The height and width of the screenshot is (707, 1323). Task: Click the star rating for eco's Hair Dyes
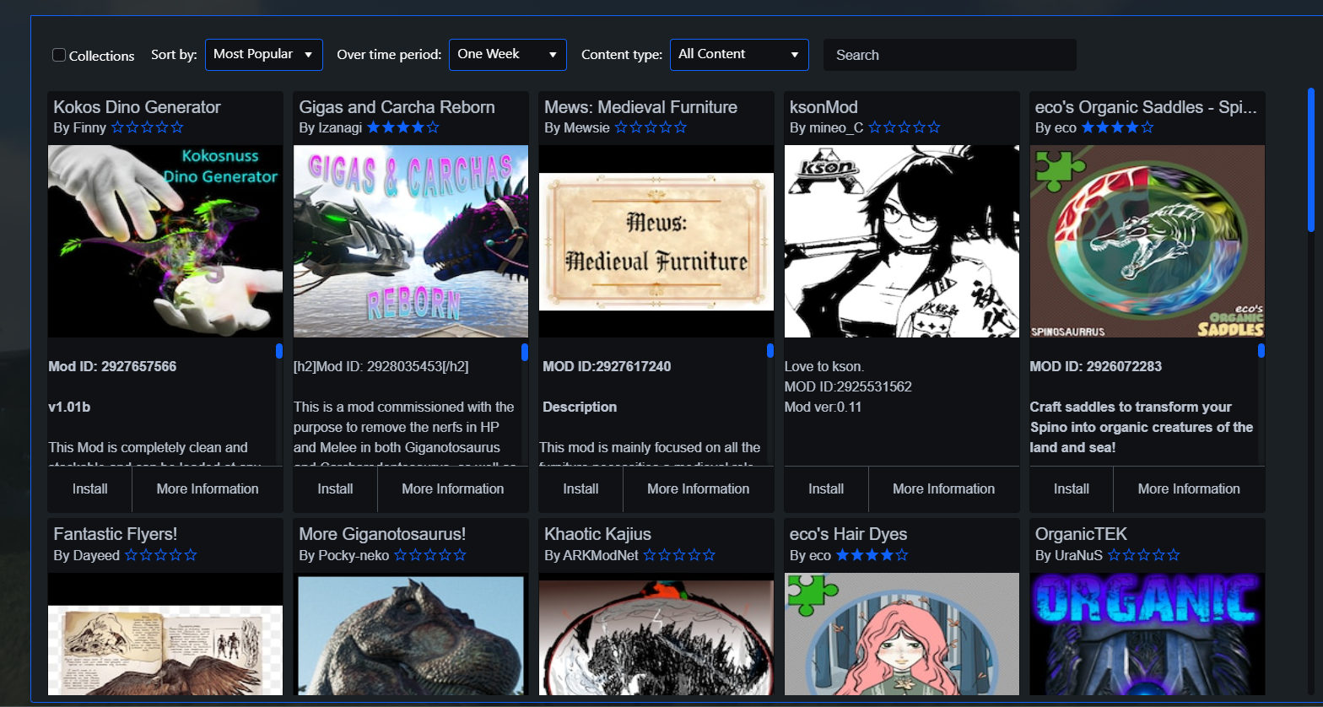pos(872,555)
